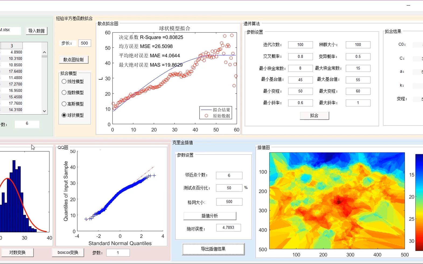Click the kriging interpolation heat map
This screenshot has height=264, width=423.
click(x=337, y=201)
